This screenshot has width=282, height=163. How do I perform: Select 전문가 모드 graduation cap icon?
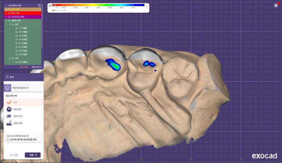click(x=9, y=116)
